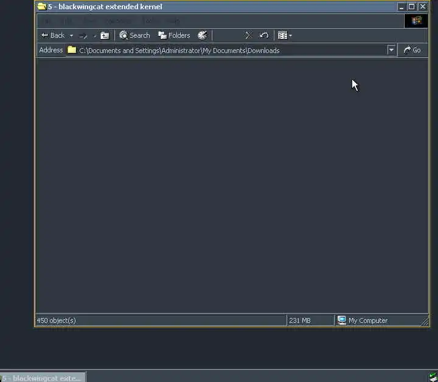This screenshot has height=382, width=438.
Task: Click the Undo toolbar icon
Action: pos(264,35)
